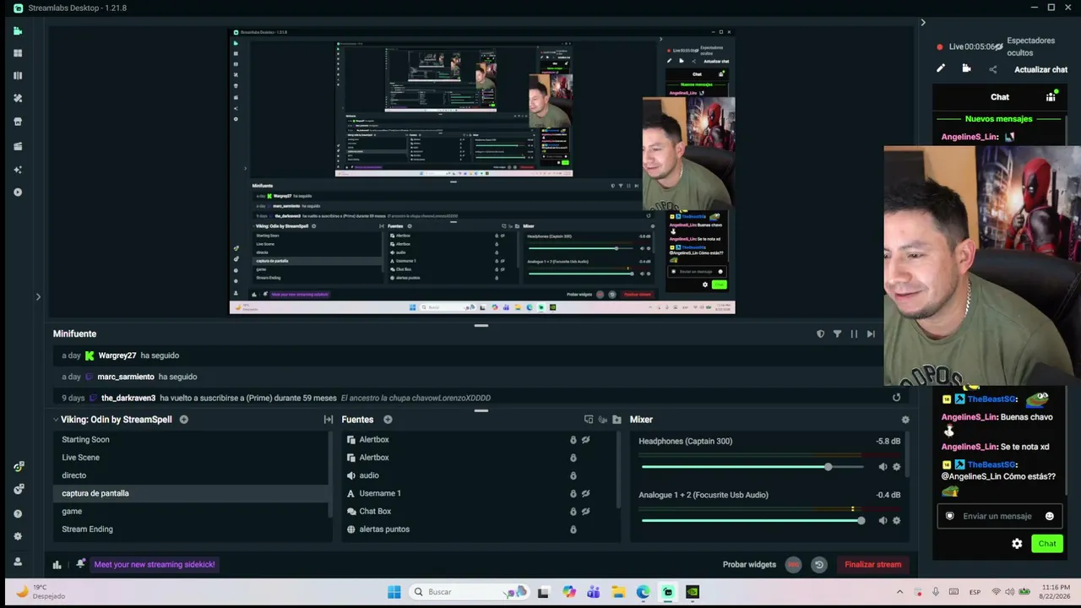Open the emoji picker in chat input

tap(1049, 516)
